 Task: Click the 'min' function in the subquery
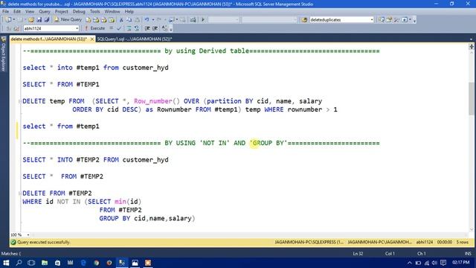(x=120, y=202)
